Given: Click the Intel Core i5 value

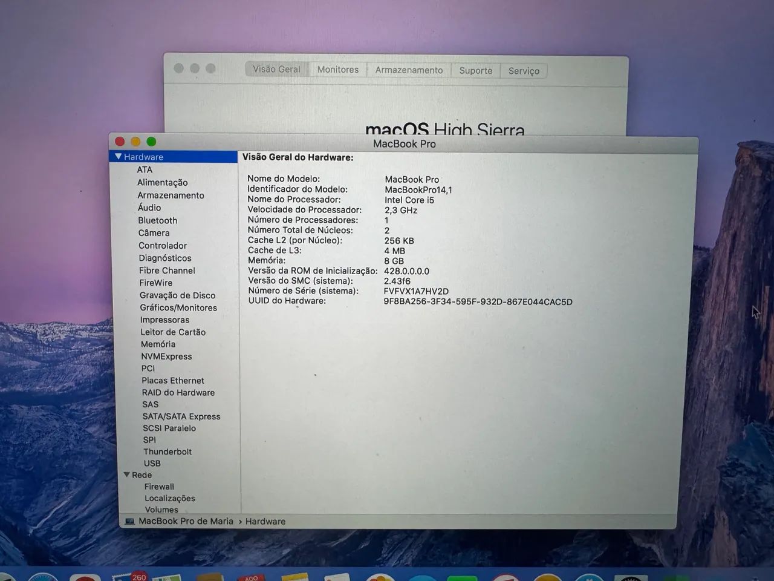Looking at the screenshot, I should tap(409, 200).
